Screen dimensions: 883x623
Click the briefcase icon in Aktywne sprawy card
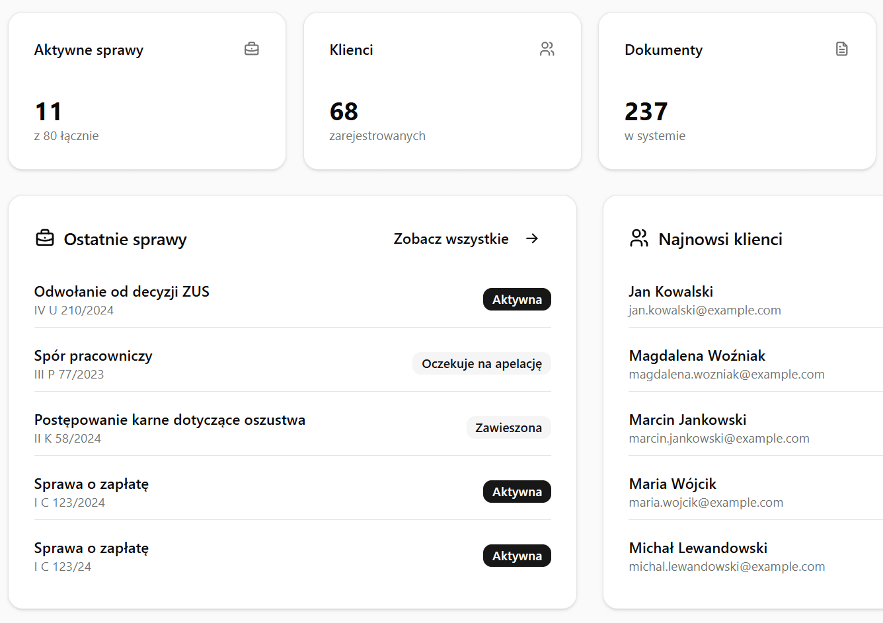[251, 49]
